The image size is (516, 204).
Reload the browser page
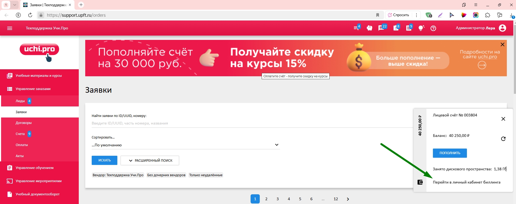pos(30,15)
